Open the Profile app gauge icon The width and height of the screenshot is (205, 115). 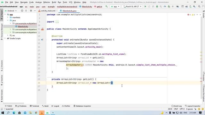pyautogui.click(x=165, y=6)
